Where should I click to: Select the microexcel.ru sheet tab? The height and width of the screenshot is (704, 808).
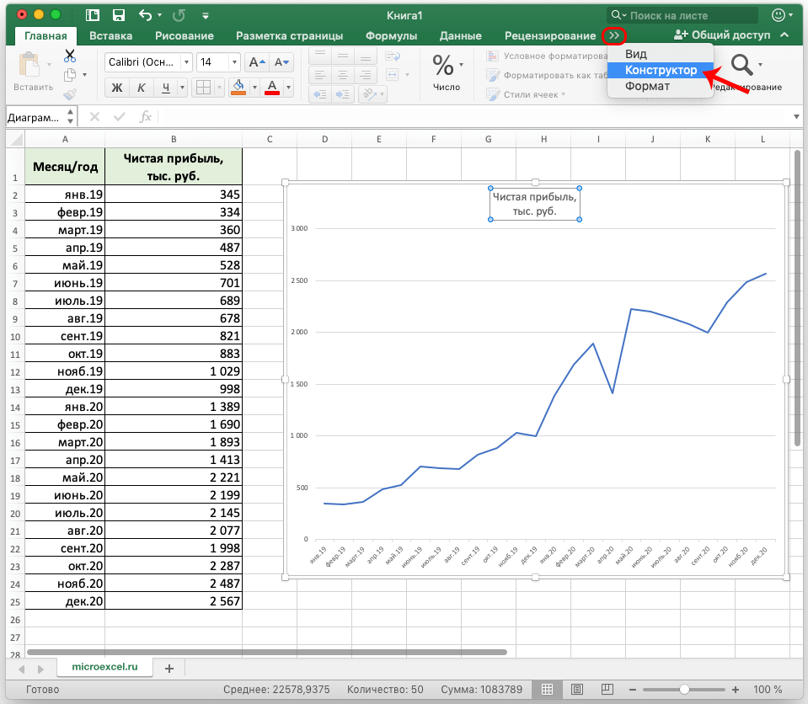(x=104, y=667)
